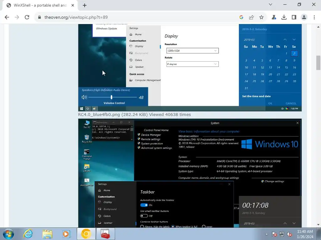Open the browser downloads icon

point(284,17)
